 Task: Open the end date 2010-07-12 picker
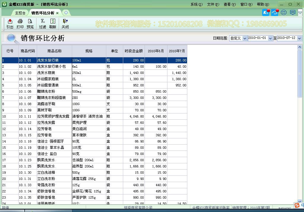[x=299, y=38]
